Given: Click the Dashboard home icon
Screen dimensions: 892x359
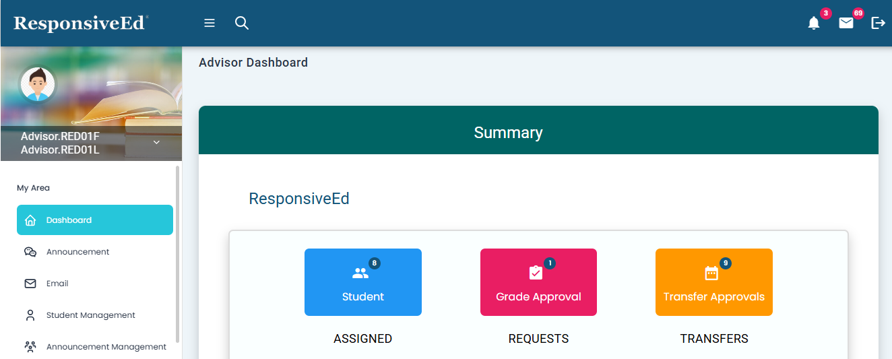Looking at the screenshot, I should pos(30,220).
